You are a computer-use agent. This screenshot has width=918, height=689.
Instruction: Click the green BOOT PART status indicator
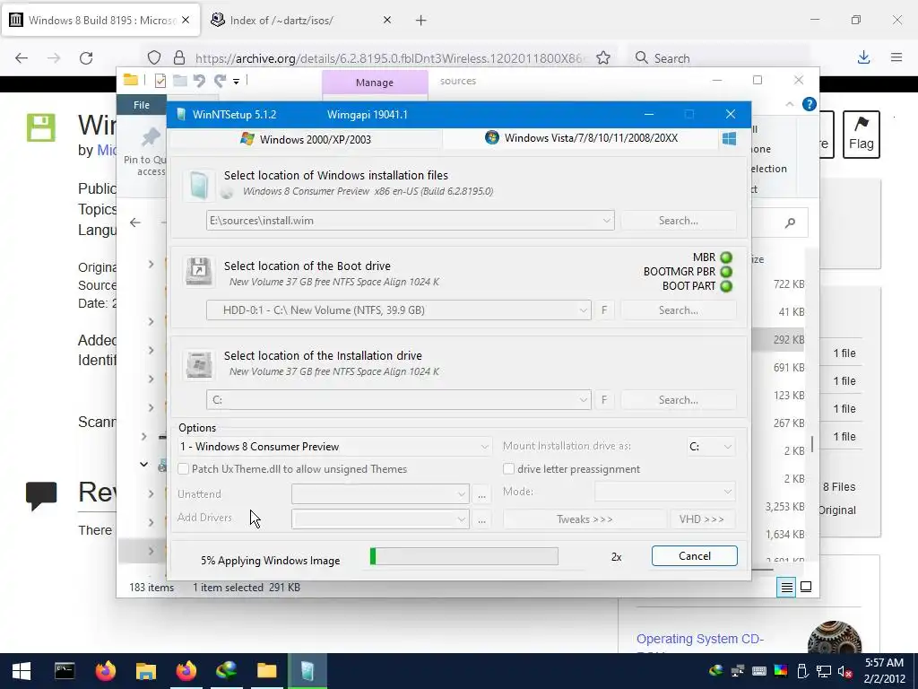pyautogui.click(x=726, y=286)
